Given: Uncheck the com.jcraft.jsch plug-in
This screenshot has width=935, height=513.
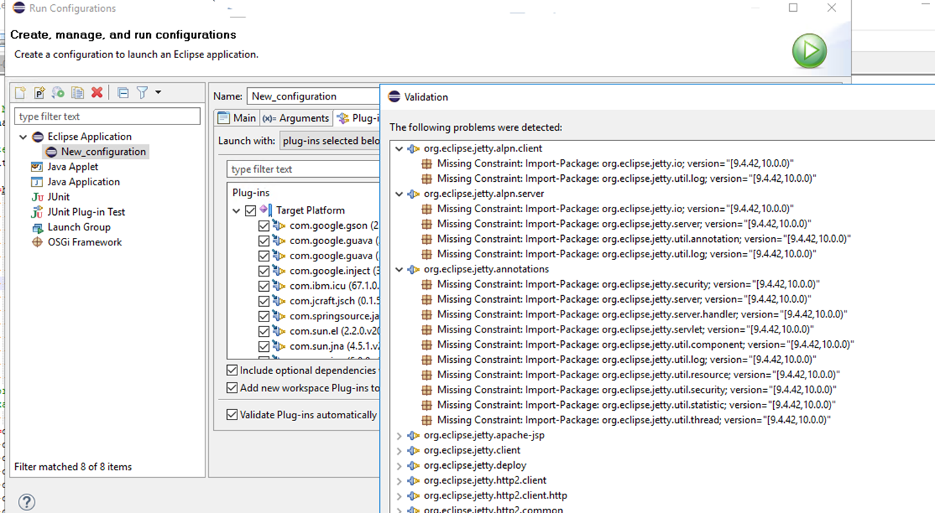Looking at the screenshot, I should 264,301.
